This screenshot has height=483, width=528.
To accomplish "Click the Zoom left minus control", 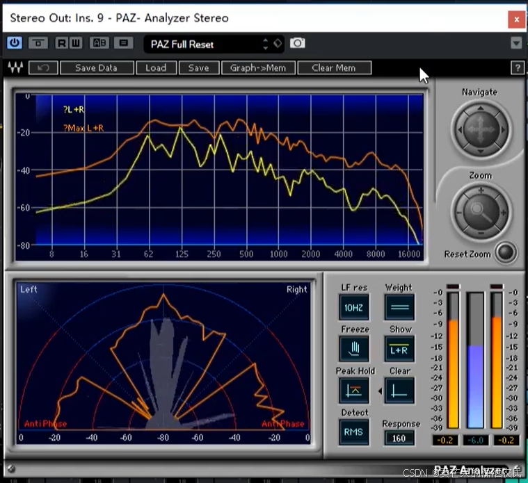I will [459, 212].
